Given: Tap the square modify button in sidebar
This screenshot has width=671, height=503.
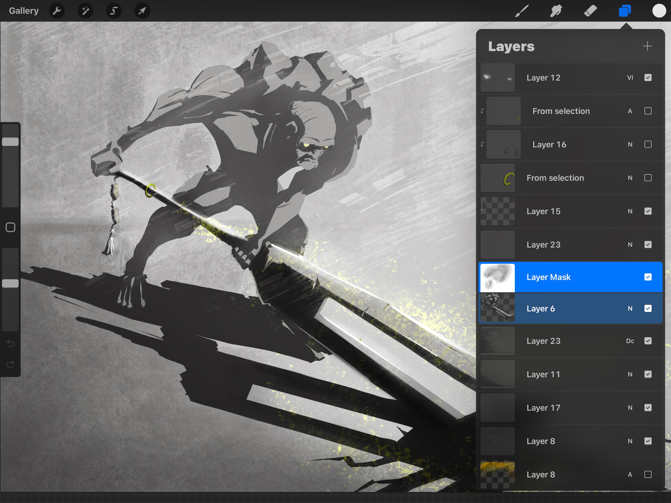Looking at the screenshot, I should click(x=10, y=227).
